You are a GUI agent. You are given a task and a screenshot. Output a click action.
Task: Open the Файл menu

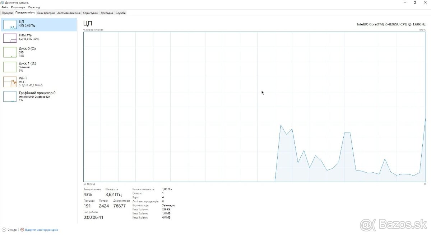[x=5, y=7]
